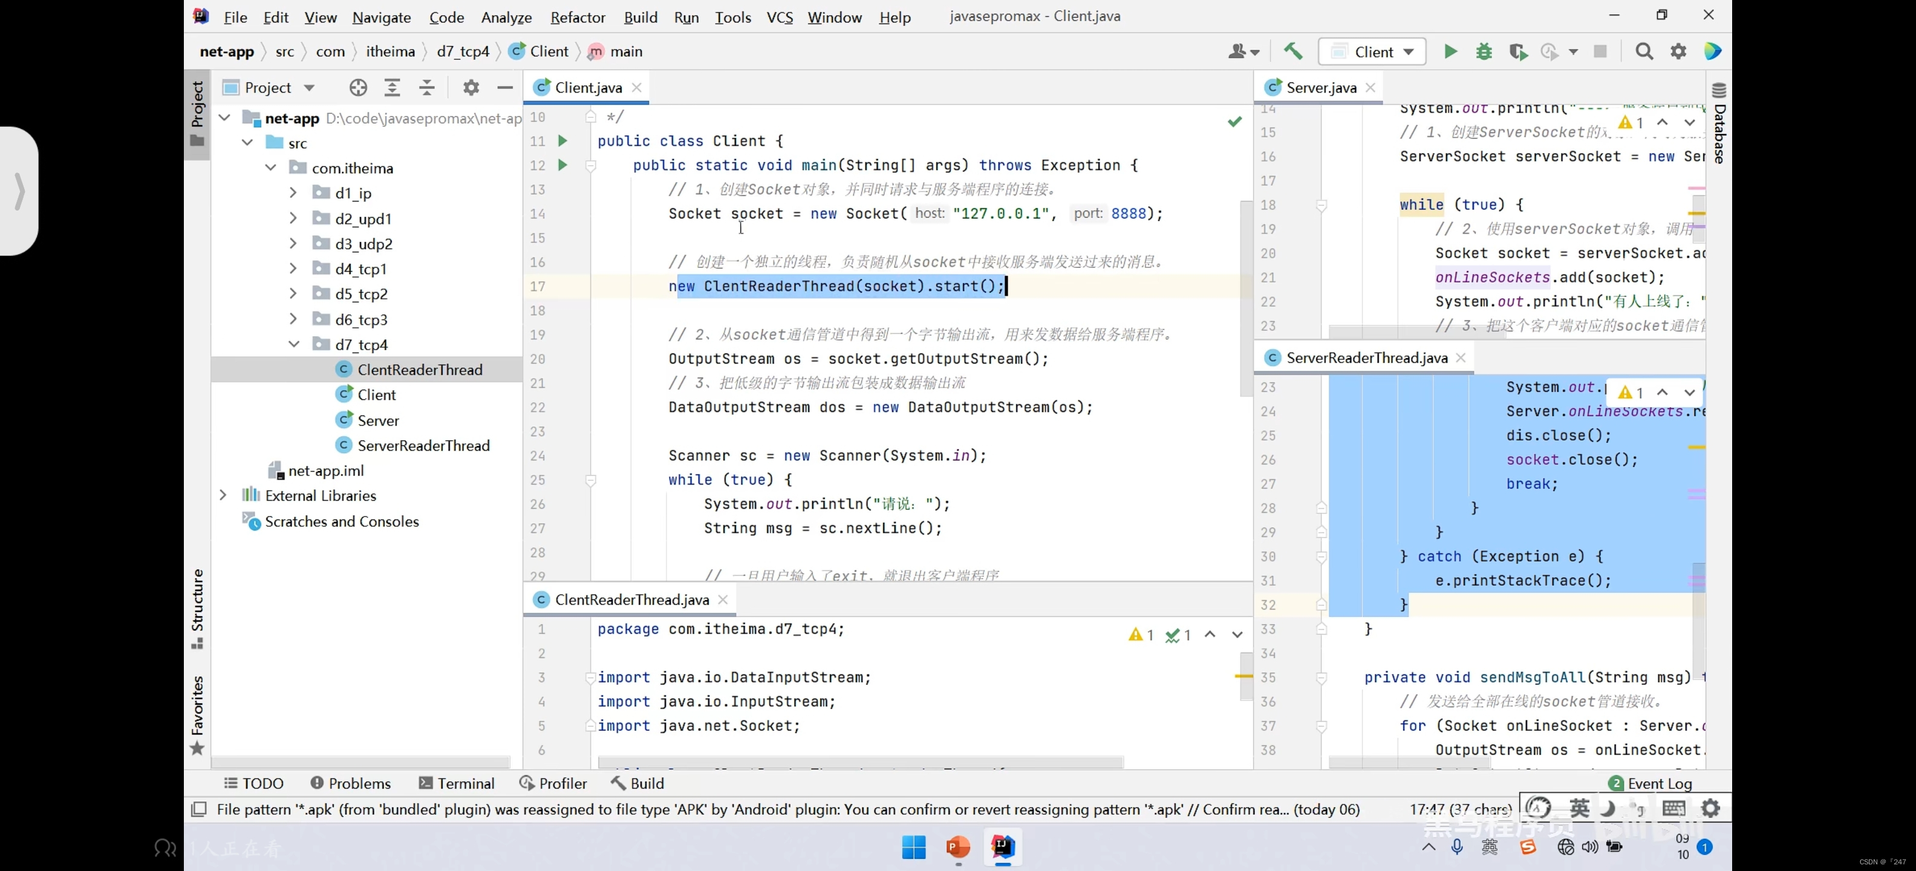This screenshot has width=1916, height=871.
Task: Expand the d1_ip package
Action: point(293,192)
